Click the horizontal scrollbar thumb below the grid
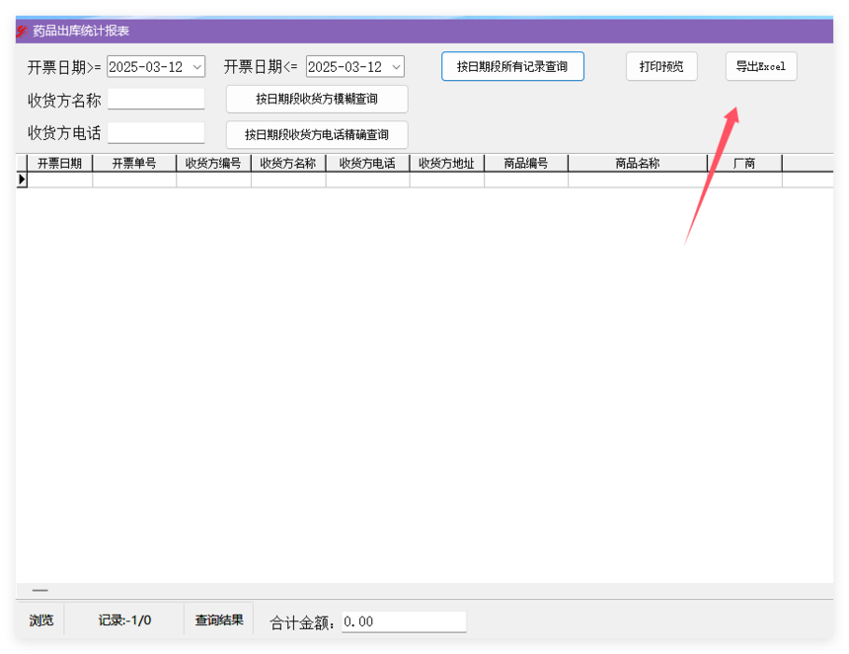The height and width of the screenshot is (654, 849). click(40, 590)
